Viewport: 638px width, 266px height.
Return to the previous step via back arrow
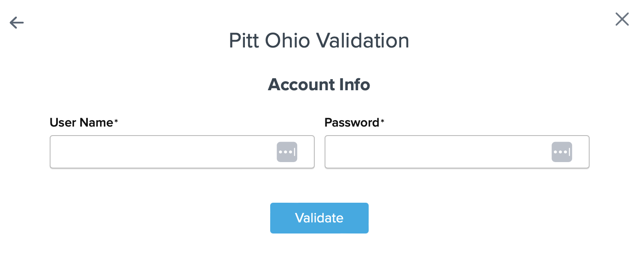(x=17, y=23)
